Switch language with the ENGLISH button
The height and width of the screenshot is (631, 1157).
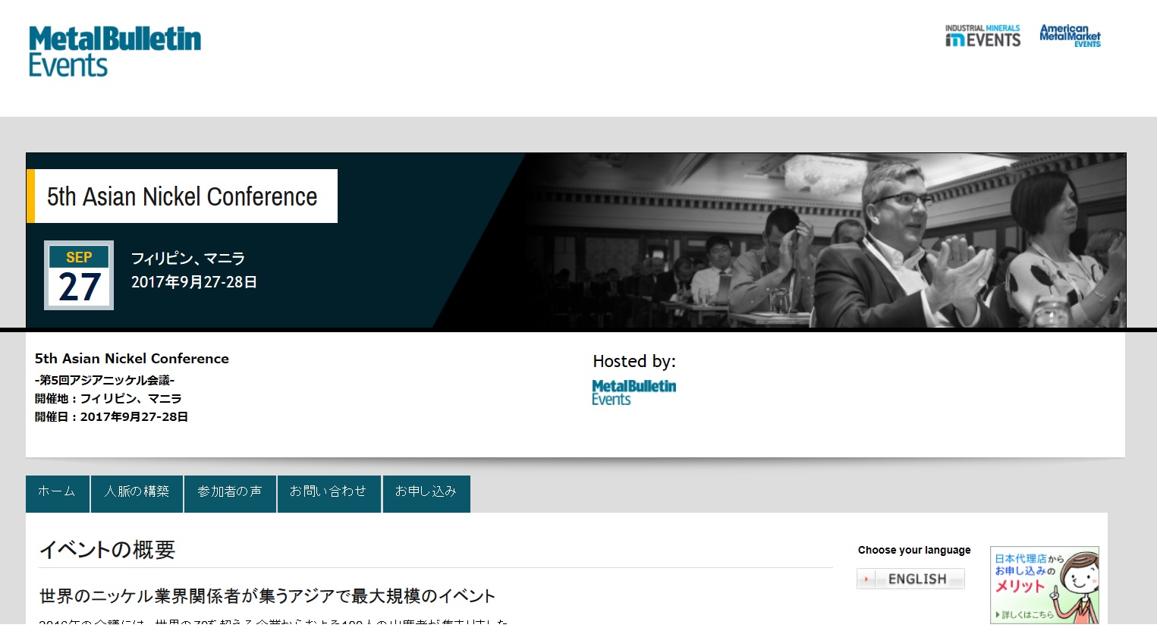917,579
